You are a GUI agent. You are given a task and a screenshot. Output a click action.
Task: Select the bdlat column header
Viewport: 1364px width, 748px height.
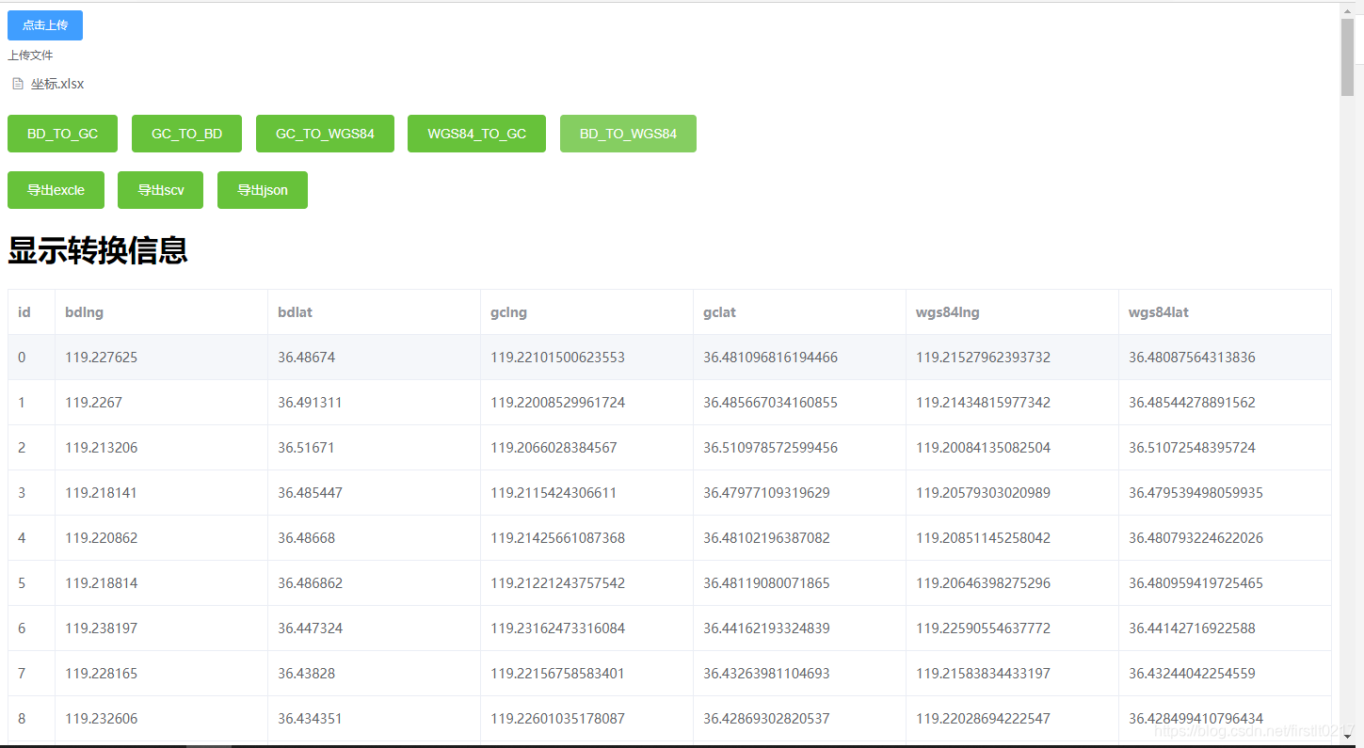point(375,312)
